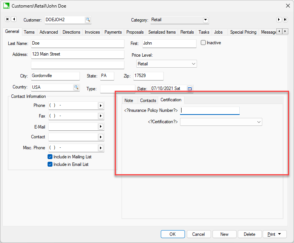Click the Phone field arrow button
Image resolution: width=294 pixels, height=243 pixels.
coord(101,106)
